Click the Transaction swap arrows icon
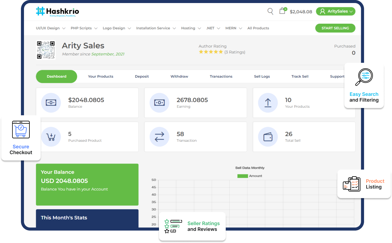This screenshot has height=243, width=392. (159, 137)
